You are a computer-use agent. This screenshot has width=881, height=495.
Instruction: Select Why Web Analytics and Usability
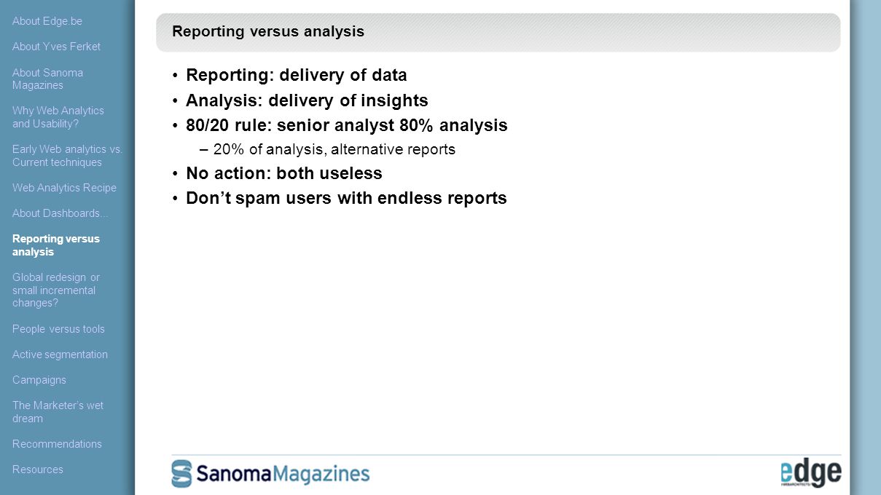(58, 117)
